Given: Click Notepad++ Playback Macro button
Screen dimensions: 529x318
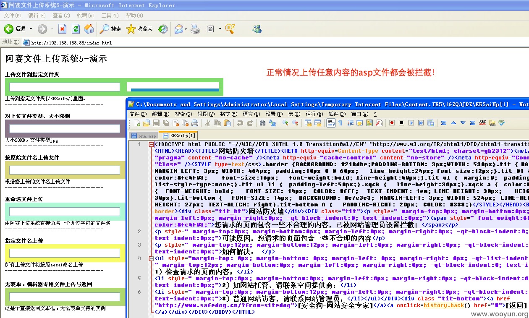Looking at the screenshot, I should [x=411, y=123].
